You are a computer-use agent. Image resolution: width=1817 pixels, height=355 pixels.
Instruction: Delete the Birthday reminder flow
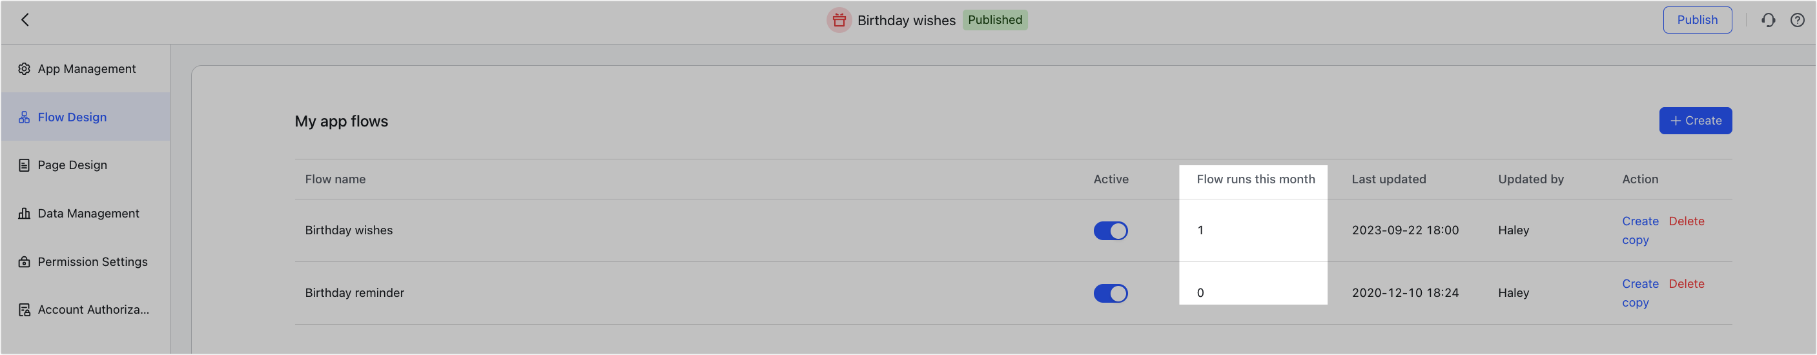coord(1686,284)
